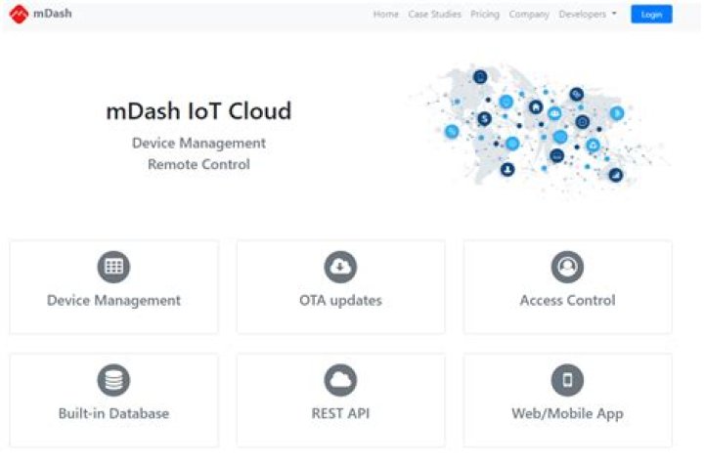Click the OTA updates card label
704x463 pixels.
coord(340,300)
